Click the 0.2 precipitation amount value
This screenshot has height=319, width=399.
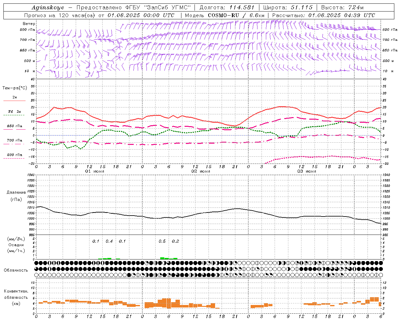tap(175, 241)
